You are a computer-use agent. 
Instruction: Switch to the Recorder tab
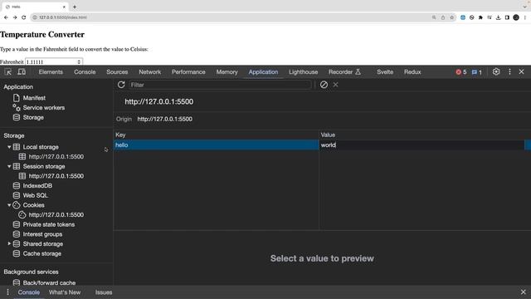point(344,72)
